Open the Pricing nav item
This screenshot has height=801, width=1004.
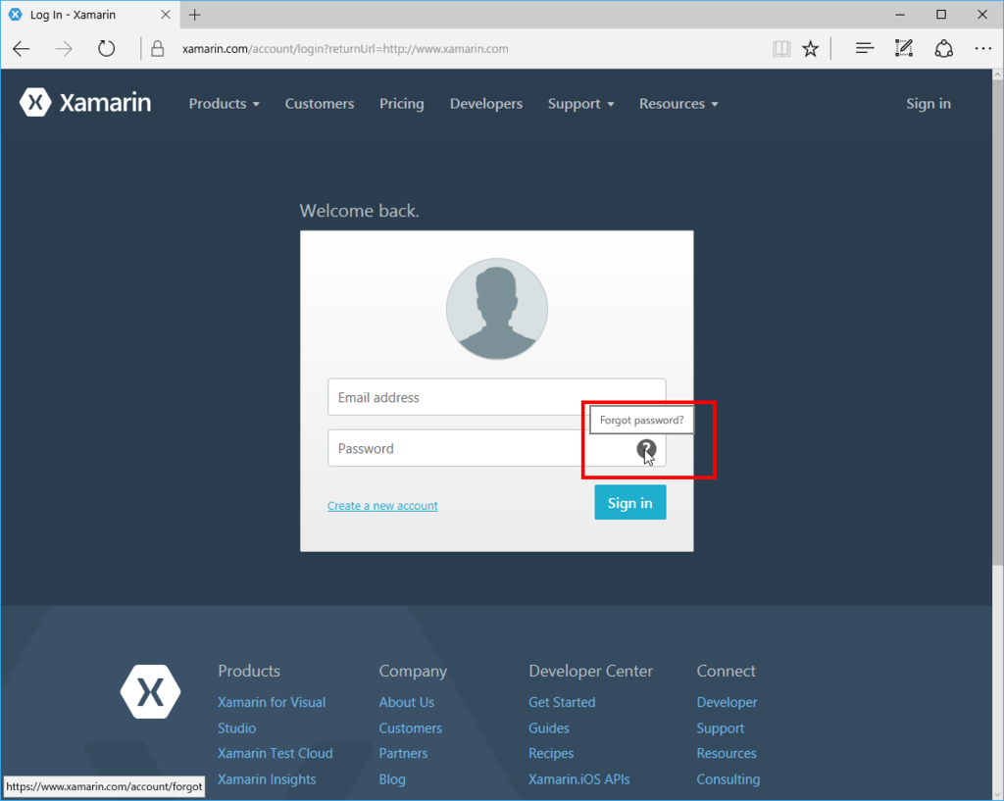point(401,104)
